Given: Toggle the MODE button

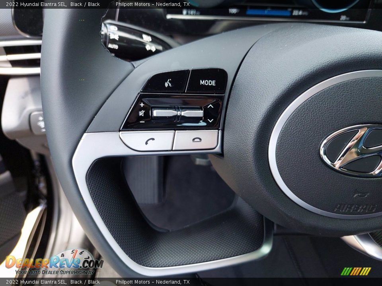Looking at the screenshot, I should [208, 81].
